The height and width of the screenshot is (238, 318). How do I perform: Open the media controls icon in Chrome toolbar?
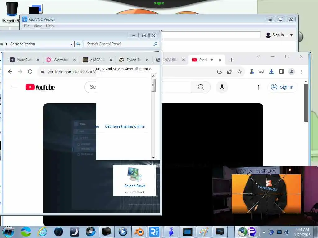[x=261, y=72]
